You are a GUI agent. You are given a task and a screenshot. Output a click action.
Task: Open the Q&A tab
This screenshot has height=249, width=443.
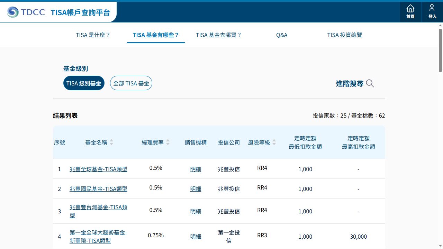(x=282, y=35)
